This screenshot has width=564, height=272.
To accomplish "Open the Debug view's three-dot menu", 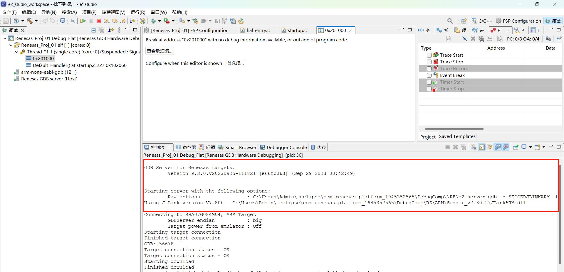I will pyautogui.click(x=119, y=30).
